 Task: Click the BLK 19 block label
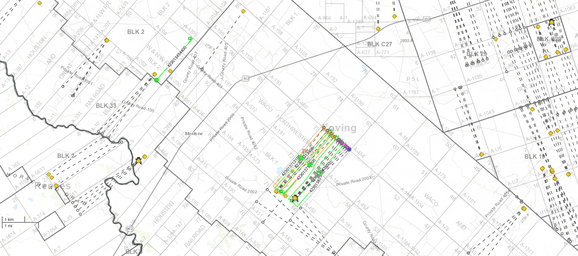(535, 156)
